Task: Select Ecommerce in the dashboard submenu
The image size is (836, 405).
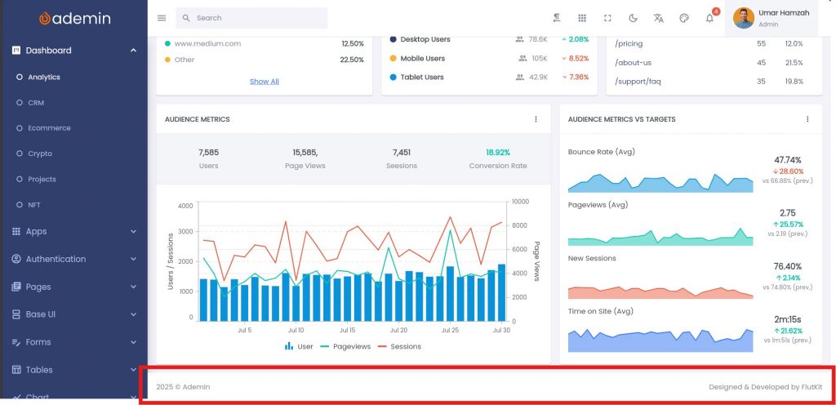Action: (49, 128)
